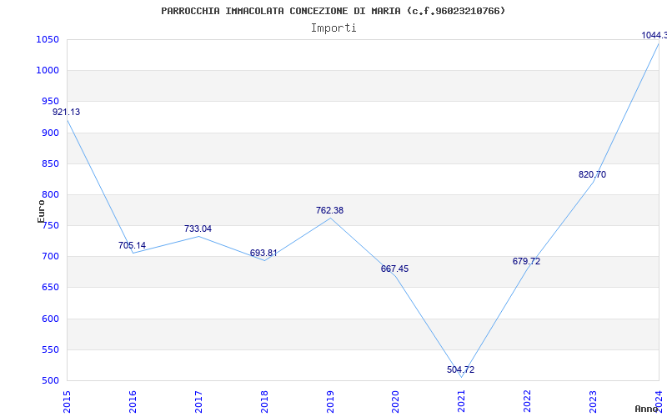The width and height of the screenshot is (667, 417).
Task: Click the 820.70 data label
Action: pyautogui.click(x=592, y=175)
